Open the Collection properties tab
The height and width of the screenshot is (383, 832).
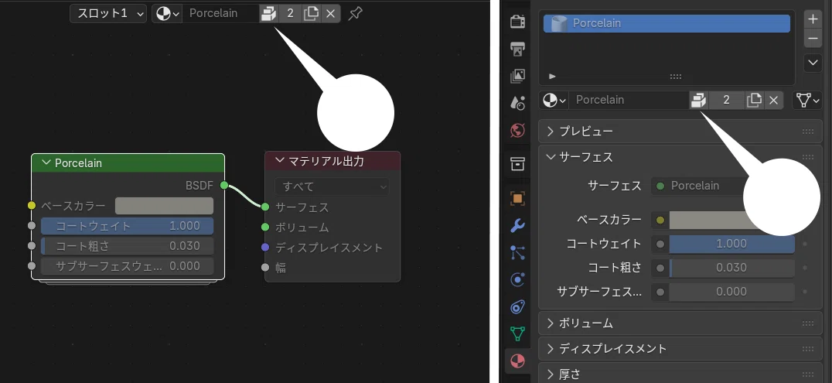click(517, 164)
